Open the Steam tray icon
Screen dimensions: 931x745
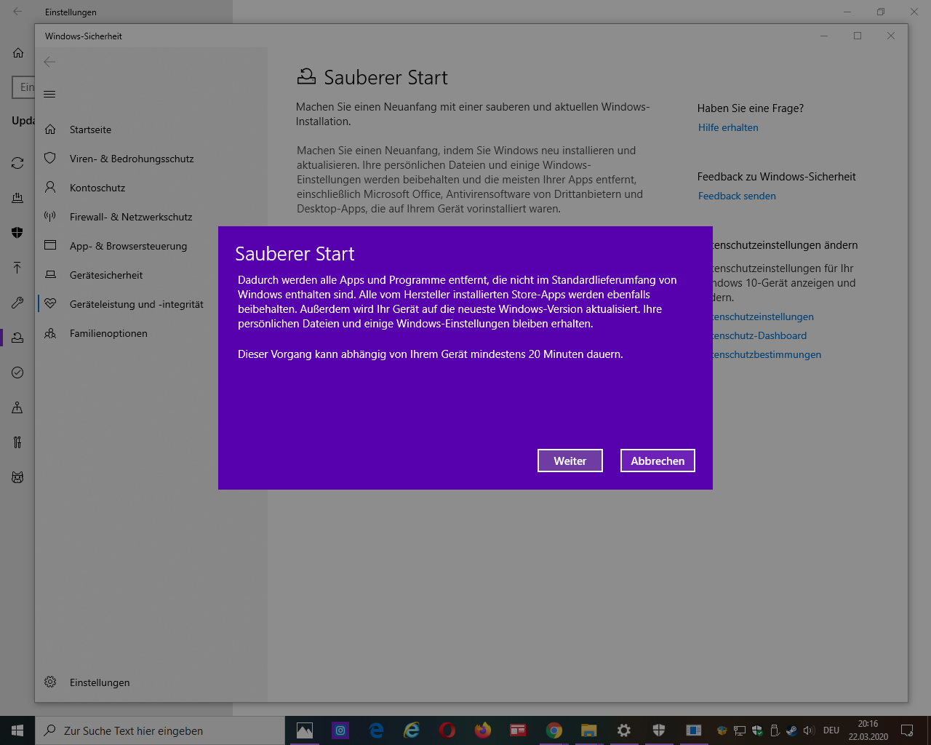791,730
